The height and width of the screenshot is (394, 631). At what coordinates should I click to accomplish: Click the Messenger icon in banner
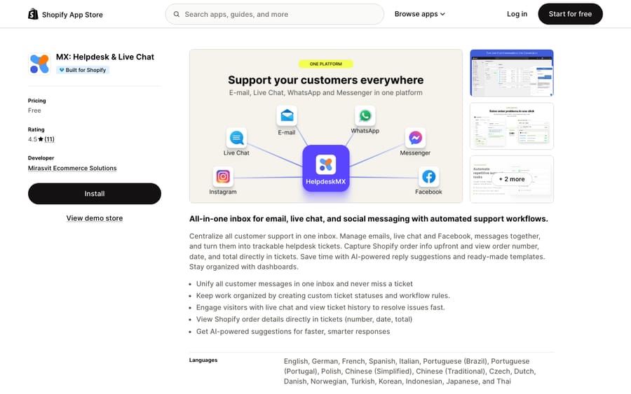pos(415,138)
